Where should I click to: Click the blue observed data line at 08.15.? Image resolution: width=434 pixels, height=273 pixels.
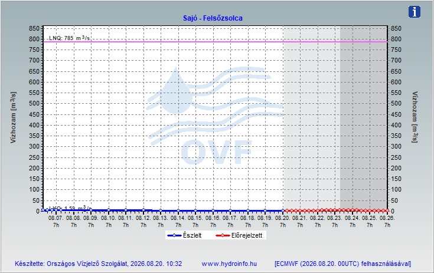[x=195, y=210]
